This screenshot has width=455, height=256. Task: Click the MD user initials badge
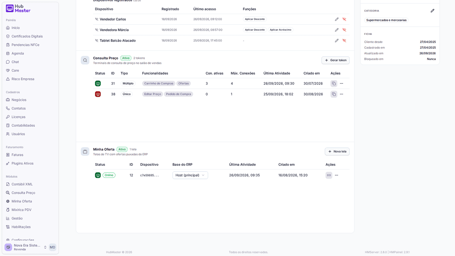[x=52, y=247]
